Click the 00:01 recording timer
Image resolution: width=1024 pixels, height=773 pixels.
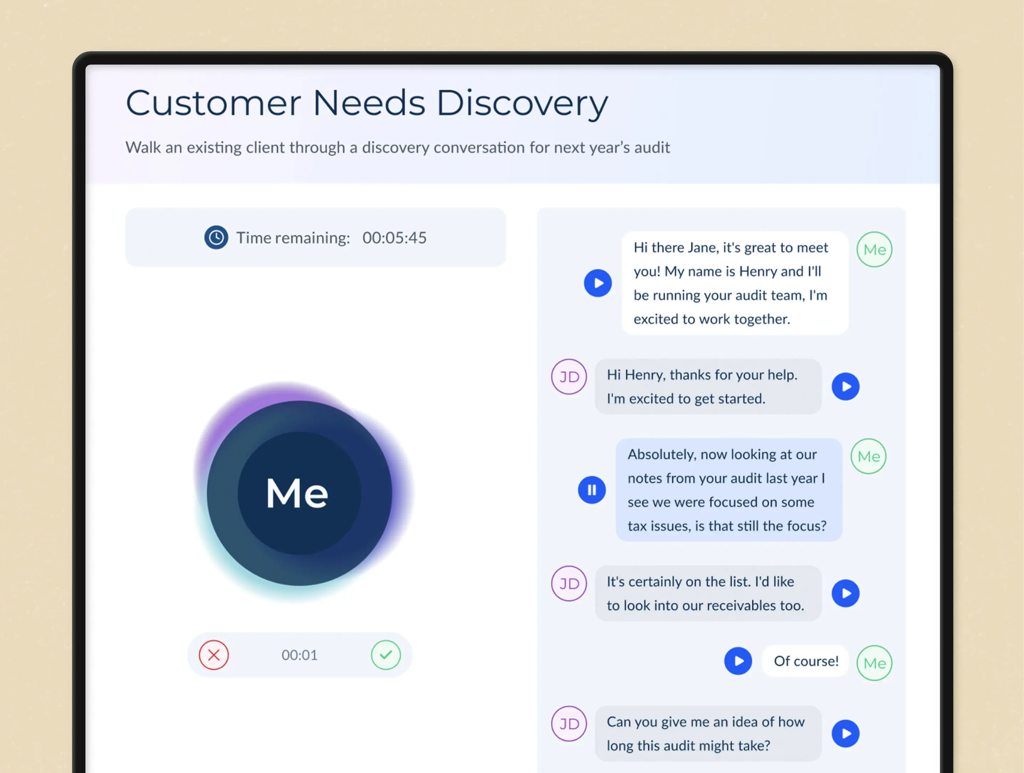pyautogui.click(x=299, y=655)
